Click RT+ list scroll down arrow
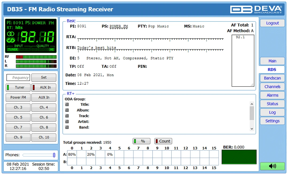The width and height of the screenshot is (288, 175). [x=252, y=129]
